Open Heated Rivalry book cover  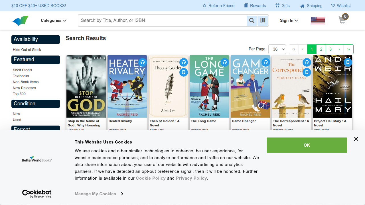pos(127,87)
